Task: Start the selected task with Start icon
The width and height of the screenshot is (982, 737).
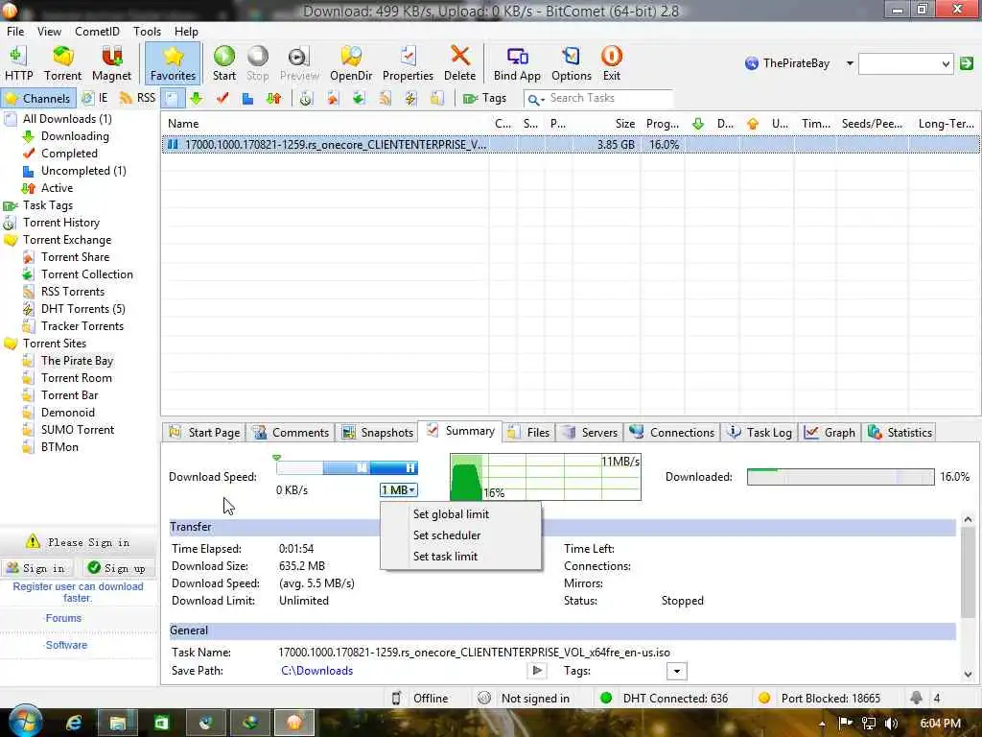Action: point(224,63)
